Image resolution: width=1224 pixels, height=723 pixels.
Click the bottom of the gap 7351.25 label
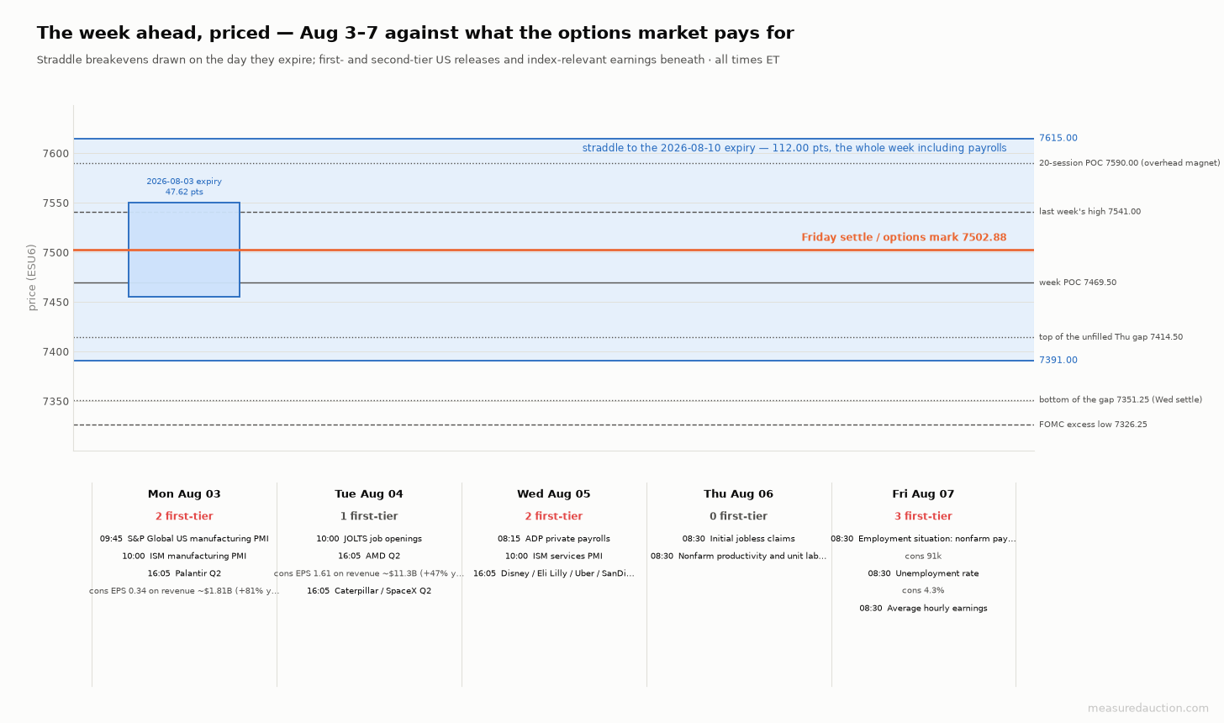[x=1121, y=400]
